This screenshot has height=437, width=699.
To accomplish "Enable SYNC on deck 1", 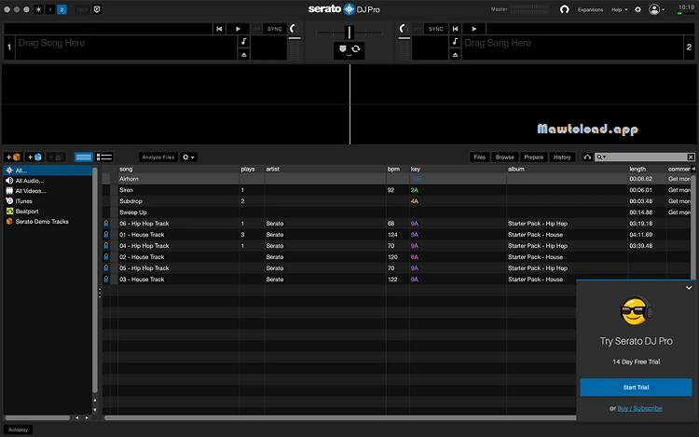I will tap(275, 29).
